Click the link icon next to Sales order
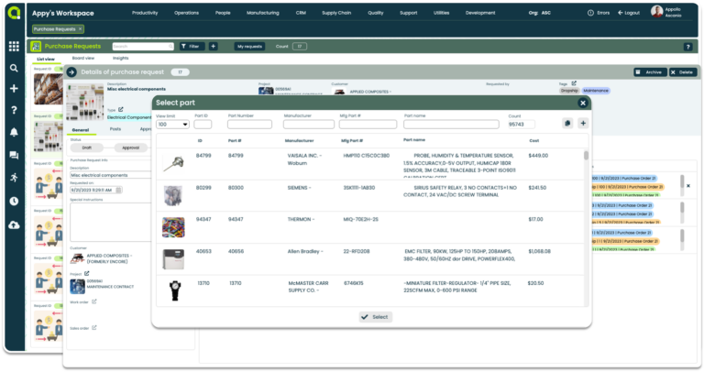The height and width of the screenshot is (372, 704). pos(94,328)
